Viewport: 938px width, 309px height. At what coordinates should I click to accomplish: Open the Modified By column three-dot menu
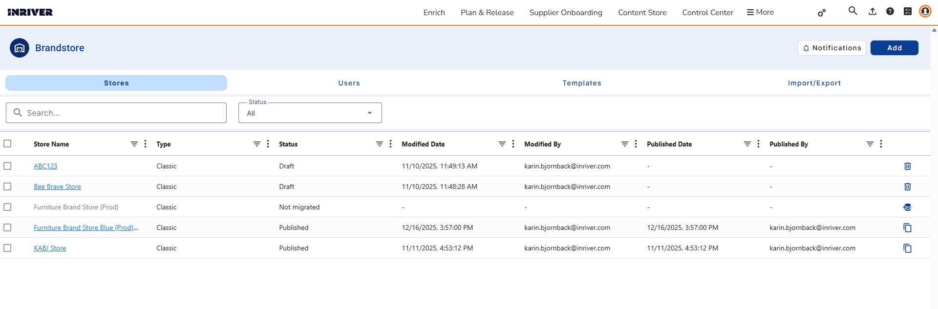tap(636, 144)
